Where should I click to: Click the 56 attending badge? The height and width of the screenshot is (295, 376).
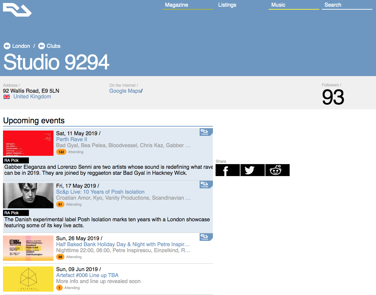(x=60, y=257)
